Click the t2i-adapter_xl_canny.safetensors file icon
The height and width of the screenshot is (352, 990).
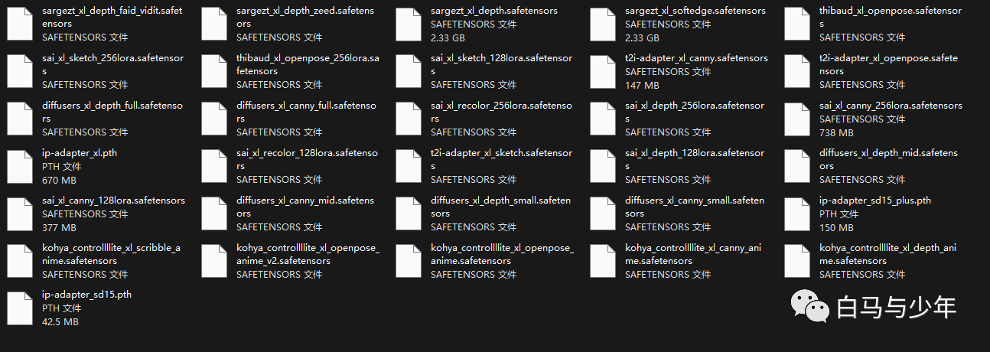tap(603, 71)
